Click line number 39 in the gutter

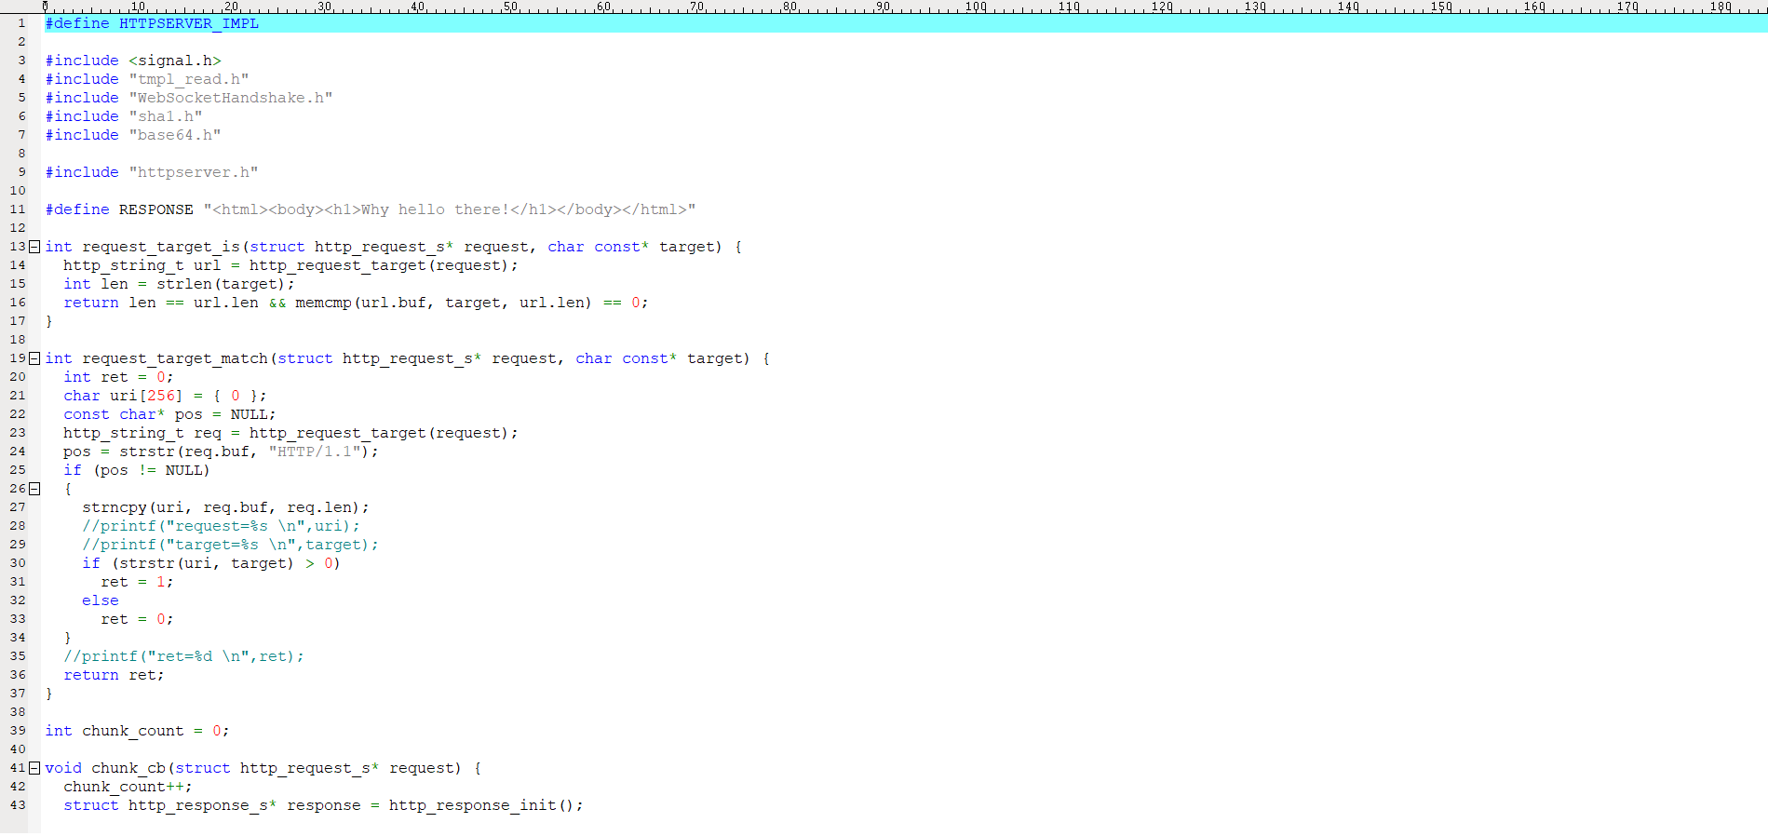[x=18, y=731]
